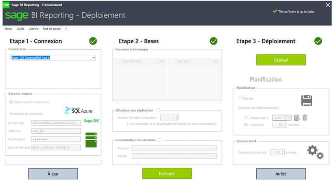This screenshot has width=334, height=181.
Task: Check the Planifier checkbox
Action: [x=241, y=98]
